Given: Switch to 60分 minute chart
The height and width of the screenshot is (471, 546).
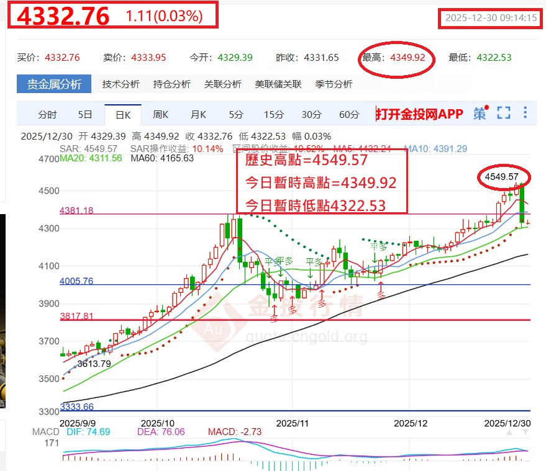Looking at the screenshot, I should click(349, 114).
